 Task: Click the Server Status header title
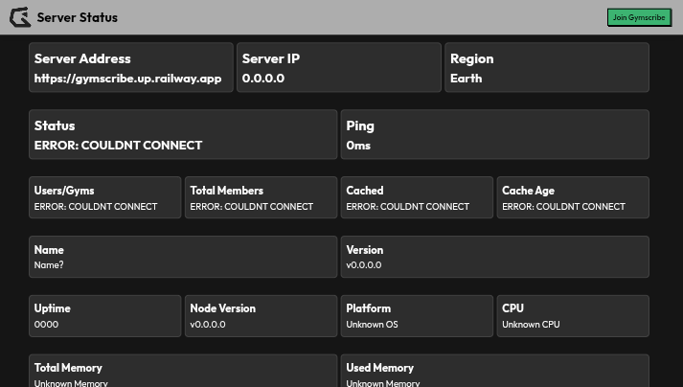pos(77,17)
